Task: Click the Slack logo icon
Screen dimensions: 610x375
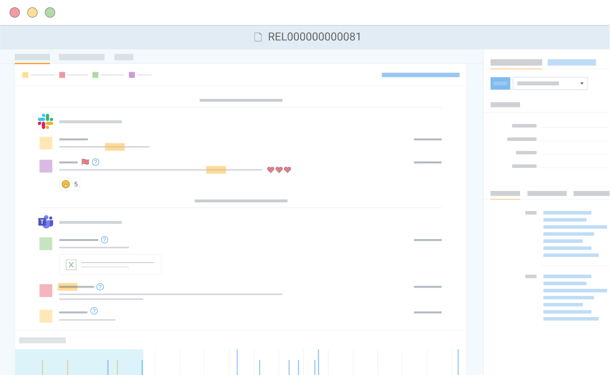Action: (45, 121)
